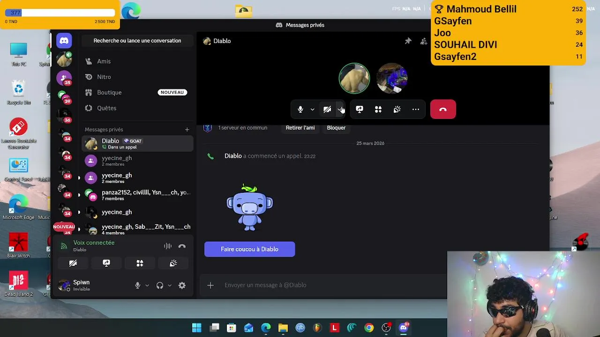Click the search or start conversation box
The width and height of the screenshot is (600, 337).
[137, 41]
